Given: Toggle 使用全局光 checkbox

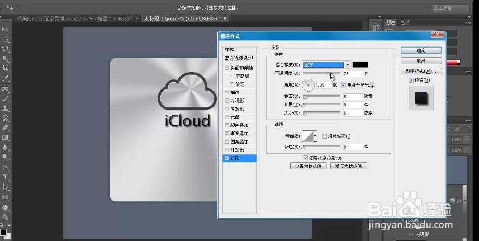Looking at the screenshot, I should pyautogui.click(x=343, y=85).
